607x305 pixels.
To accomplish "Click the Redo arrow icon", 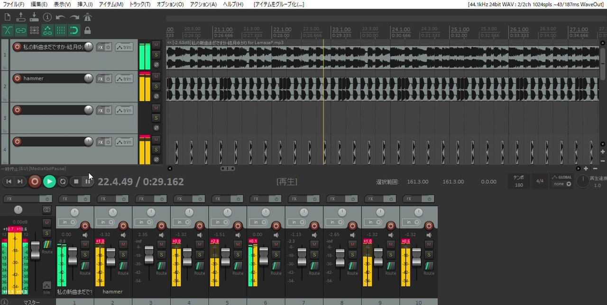I will 74,17.
